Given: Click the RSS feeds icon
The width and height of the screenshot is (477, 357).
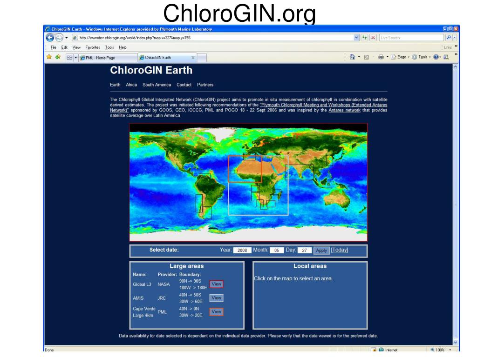Looking at the screenshot, I should [x=367, y=57].
